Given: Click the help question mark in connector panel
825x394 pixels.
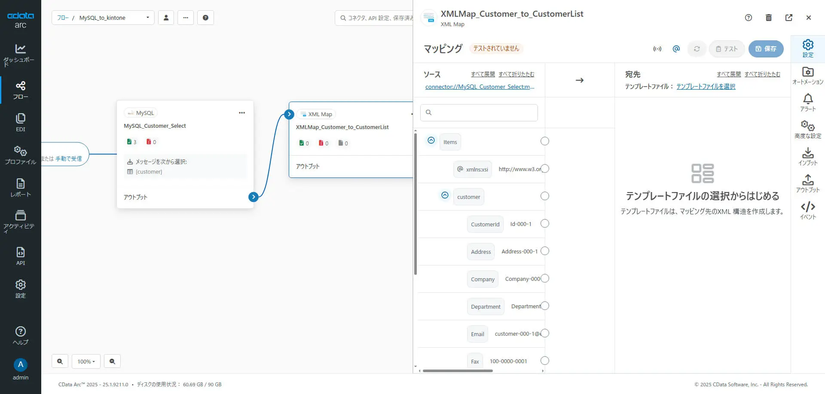Looking at the screenshot, I should [749, 18].
